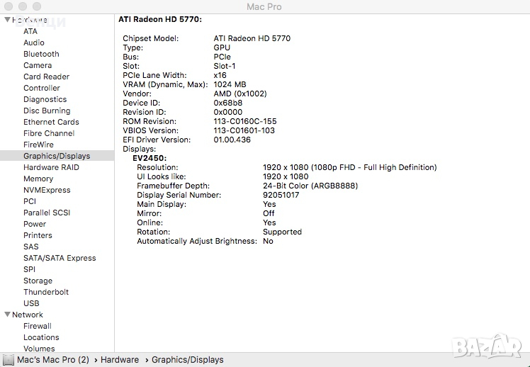Click the computer icon in the path bar
530x367 pixels.
(x=8, y=360)
